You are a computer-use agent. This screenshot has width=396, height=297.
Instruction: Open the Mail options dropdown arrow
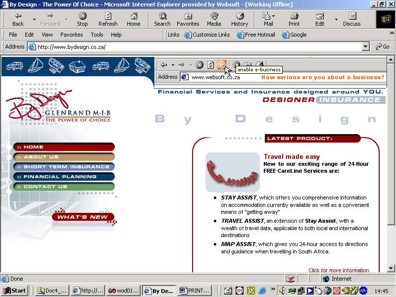pyautogui.click(x=274, y=16)
